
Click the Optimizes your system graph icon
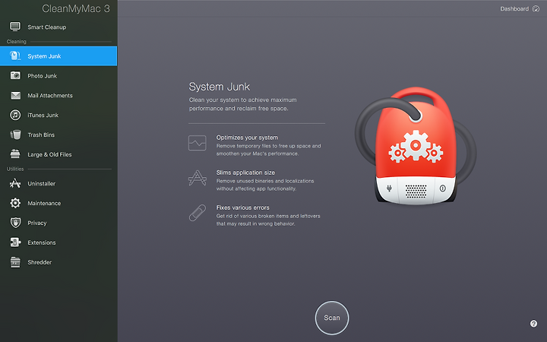coord(197,143)
